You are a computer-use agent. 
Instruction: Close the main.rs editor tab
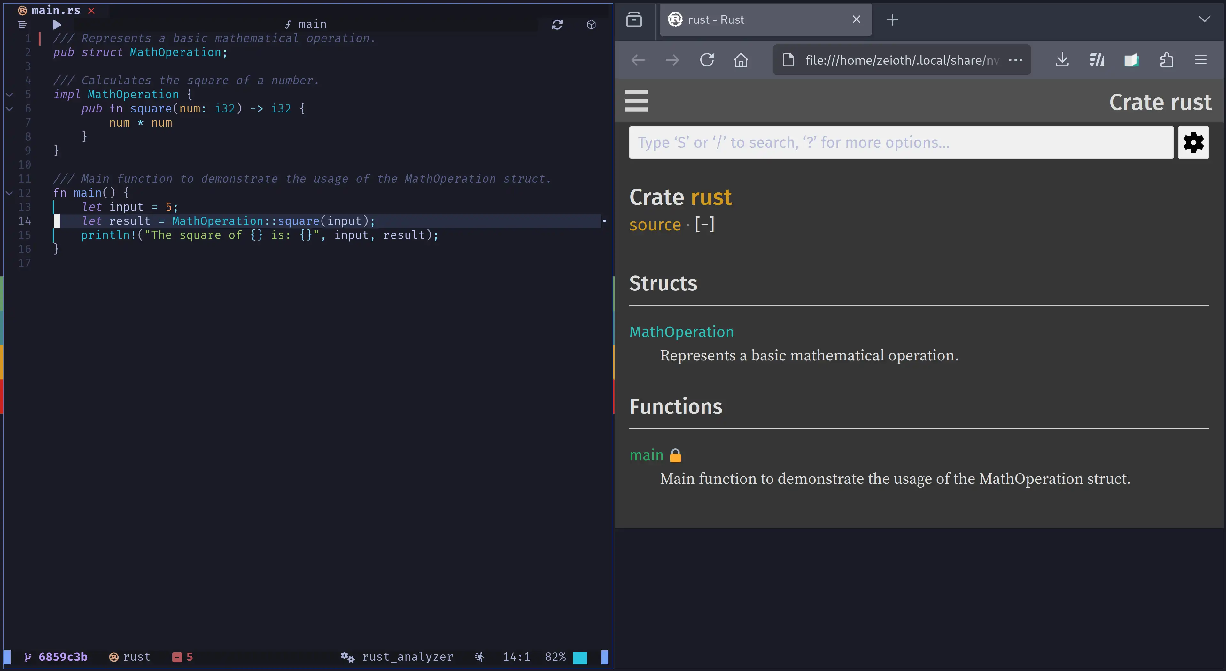[91, 11]
